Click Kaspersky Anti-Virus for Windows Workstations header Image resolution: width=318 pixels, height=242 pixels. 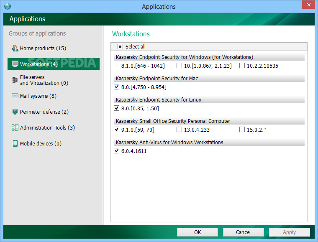(209, 142)
